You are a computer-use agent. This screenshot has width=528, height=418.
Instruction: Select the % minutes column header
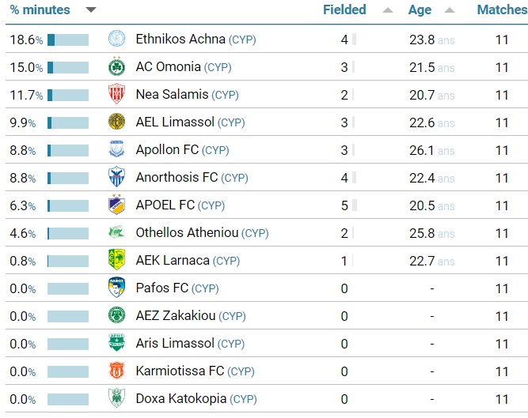pos(40,9)
